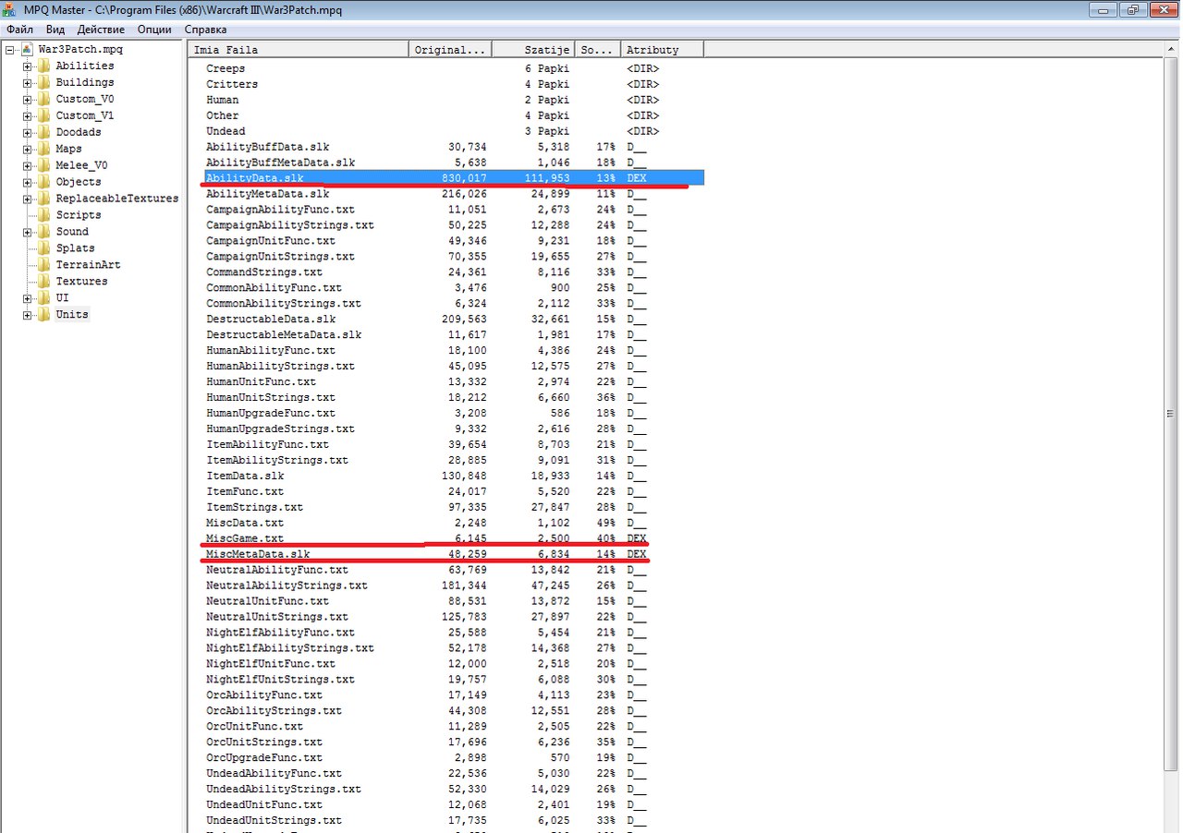Open the Вид menu
Screen dimensions: 1183x833
point(55,30)
